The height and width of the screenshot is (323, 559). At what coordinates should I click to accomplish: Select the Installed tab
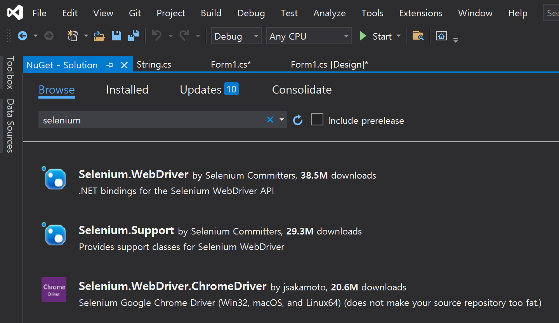point(127,90)
